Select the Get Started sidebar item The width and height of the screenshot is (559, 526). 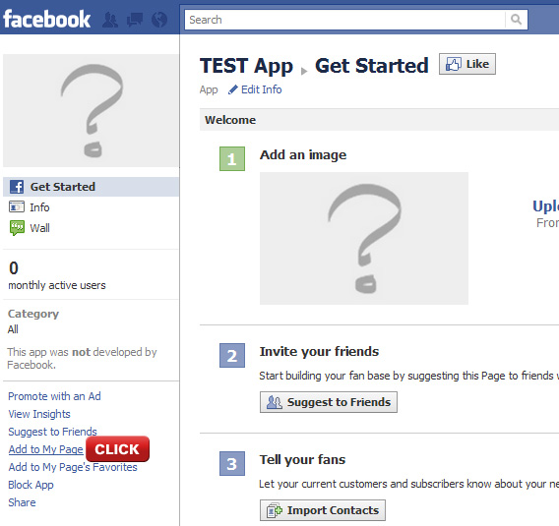pyautogui.click(x=91, y=187)
